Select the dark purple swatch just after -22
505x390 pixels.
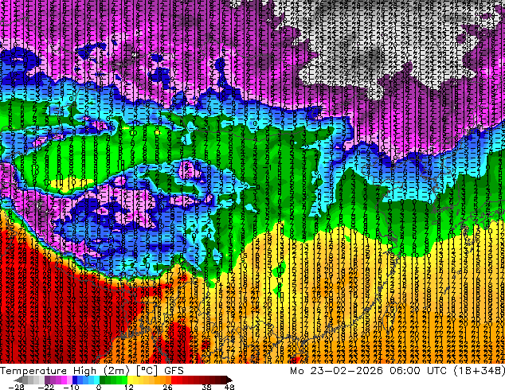coord(47,380)
